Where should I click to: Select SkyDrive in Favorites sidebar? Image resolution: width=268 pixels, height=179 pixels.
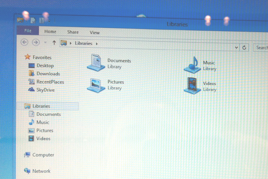click(45, 90)
